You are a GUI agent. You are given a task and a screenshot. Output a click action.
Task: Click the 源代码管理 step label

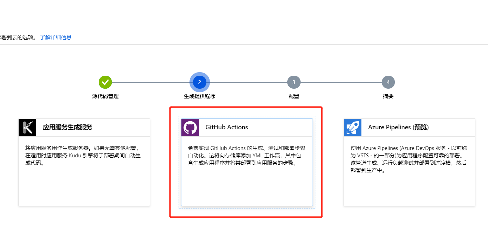[x=105, y=96]
